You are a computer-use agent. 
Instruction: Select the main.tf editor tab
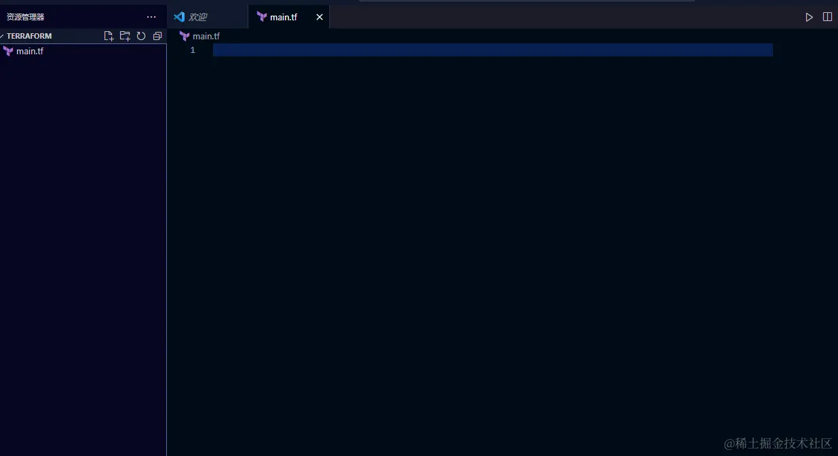point(289,17)
